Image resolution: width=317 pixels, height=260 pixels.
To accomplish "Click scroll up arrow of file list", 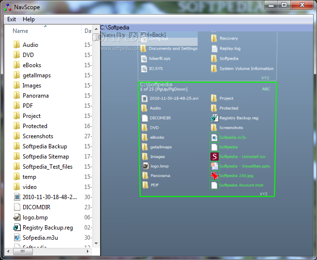I will tap(96, 29).
